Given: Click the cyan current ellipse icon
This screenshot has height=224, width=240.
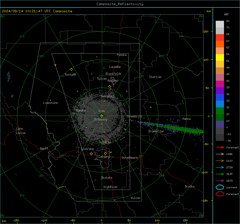Looking at the screenshot, I should coord(220,187).
